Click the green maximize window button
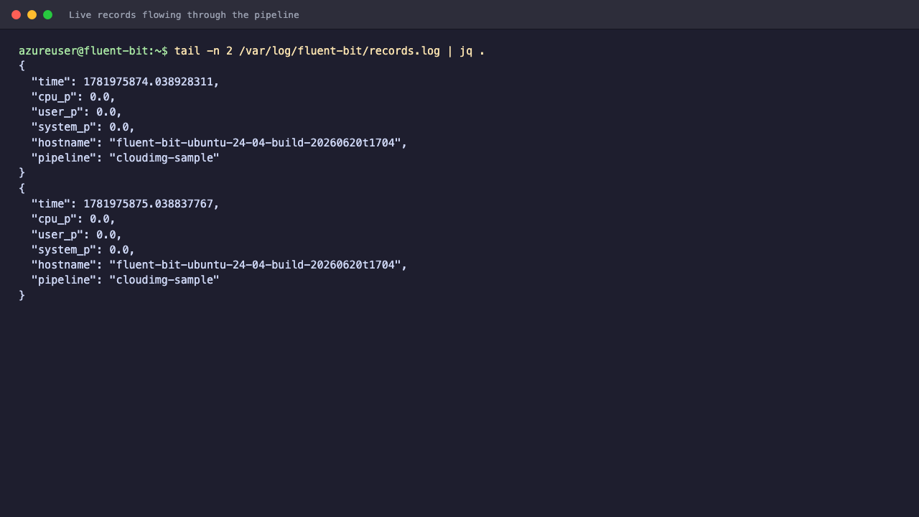Viewport: 919px width, 517px height. click(47, 14)
